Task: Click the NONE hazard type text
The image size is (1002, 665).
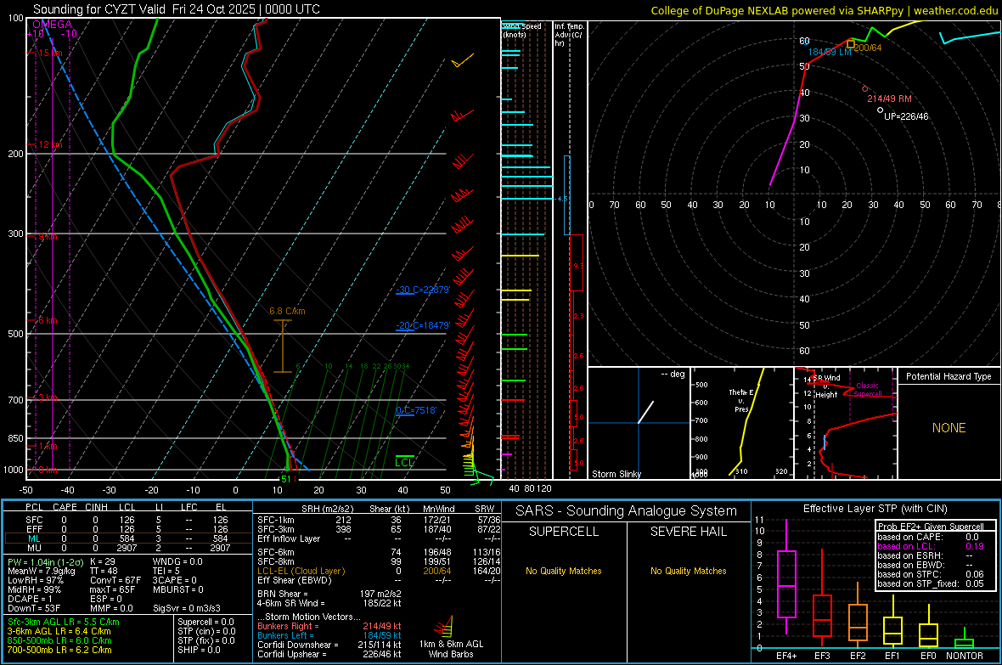Action: [x=949, y=428]
